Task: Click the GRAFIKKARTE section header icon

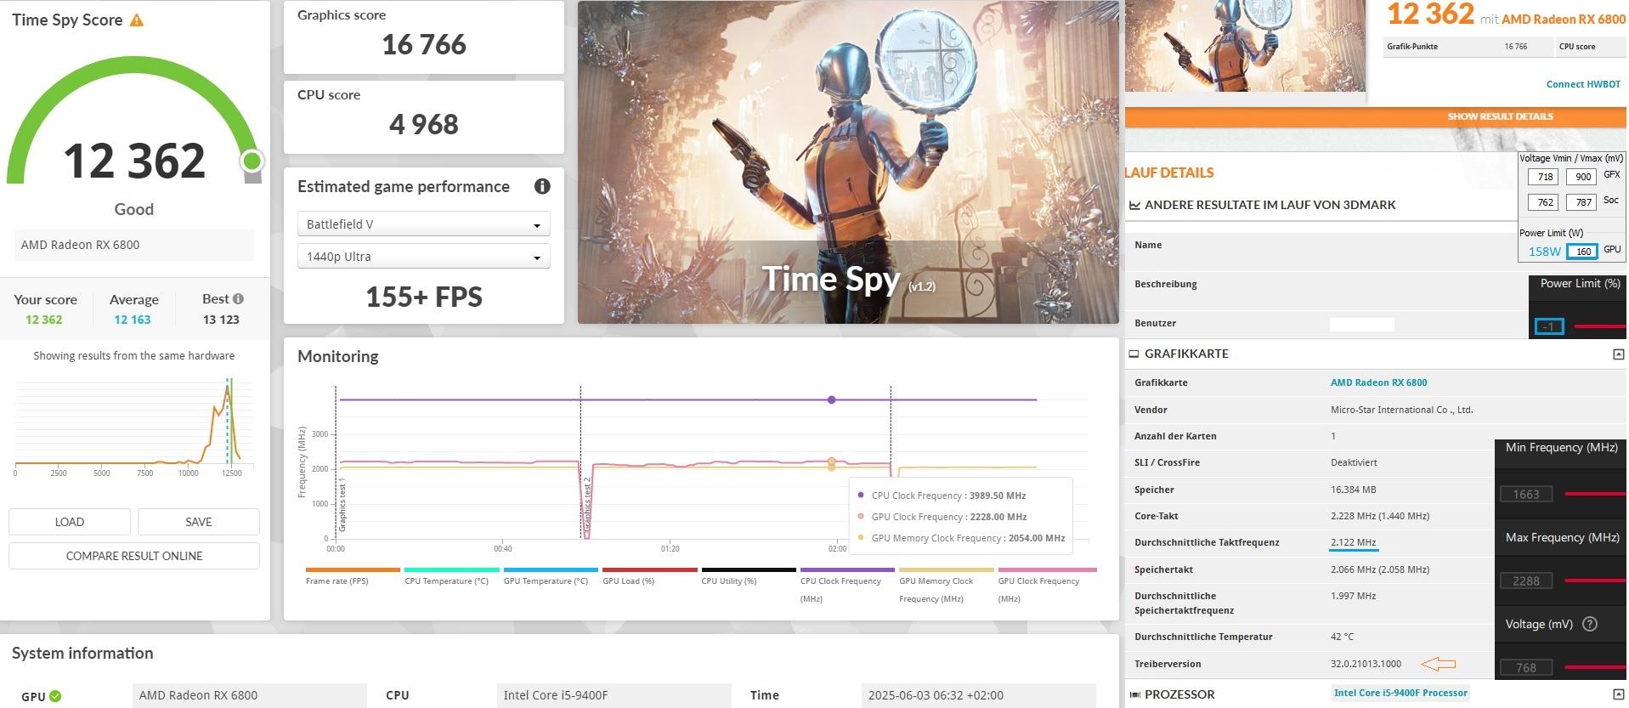Action: click(1134, 354)
